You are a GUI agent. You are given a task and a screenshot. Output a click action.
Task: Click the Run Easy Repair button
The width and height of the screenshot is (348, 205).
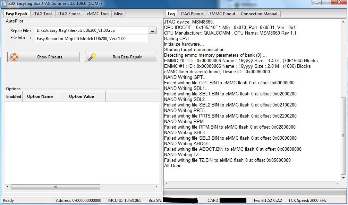pyautogui.click(x=121, y=57)
